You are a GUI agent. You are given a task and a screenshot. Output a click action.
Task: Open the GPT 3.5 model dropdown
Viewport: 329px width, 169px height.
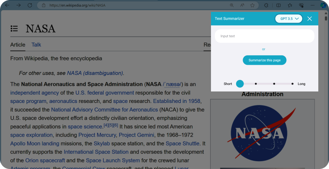coord(289,18)
